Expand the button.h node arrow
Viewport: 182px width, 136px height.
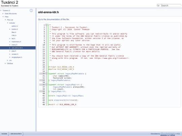coord(10,29)
